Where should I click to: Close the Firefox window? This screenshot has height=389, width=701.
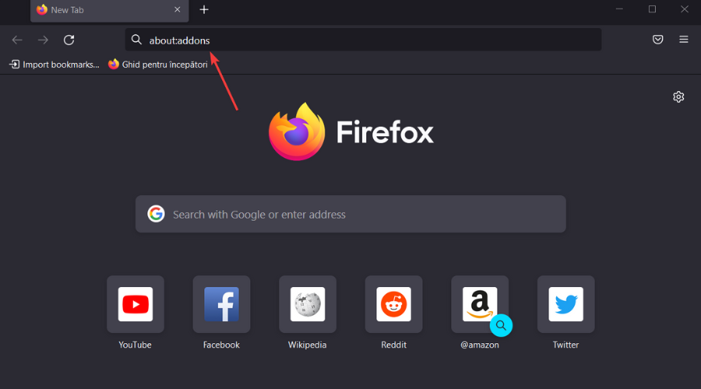pos(685,9)
